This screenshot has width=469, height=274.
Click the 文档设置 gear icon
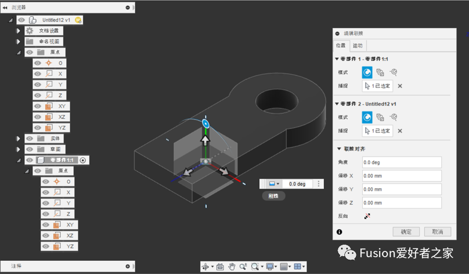[30, 30]
